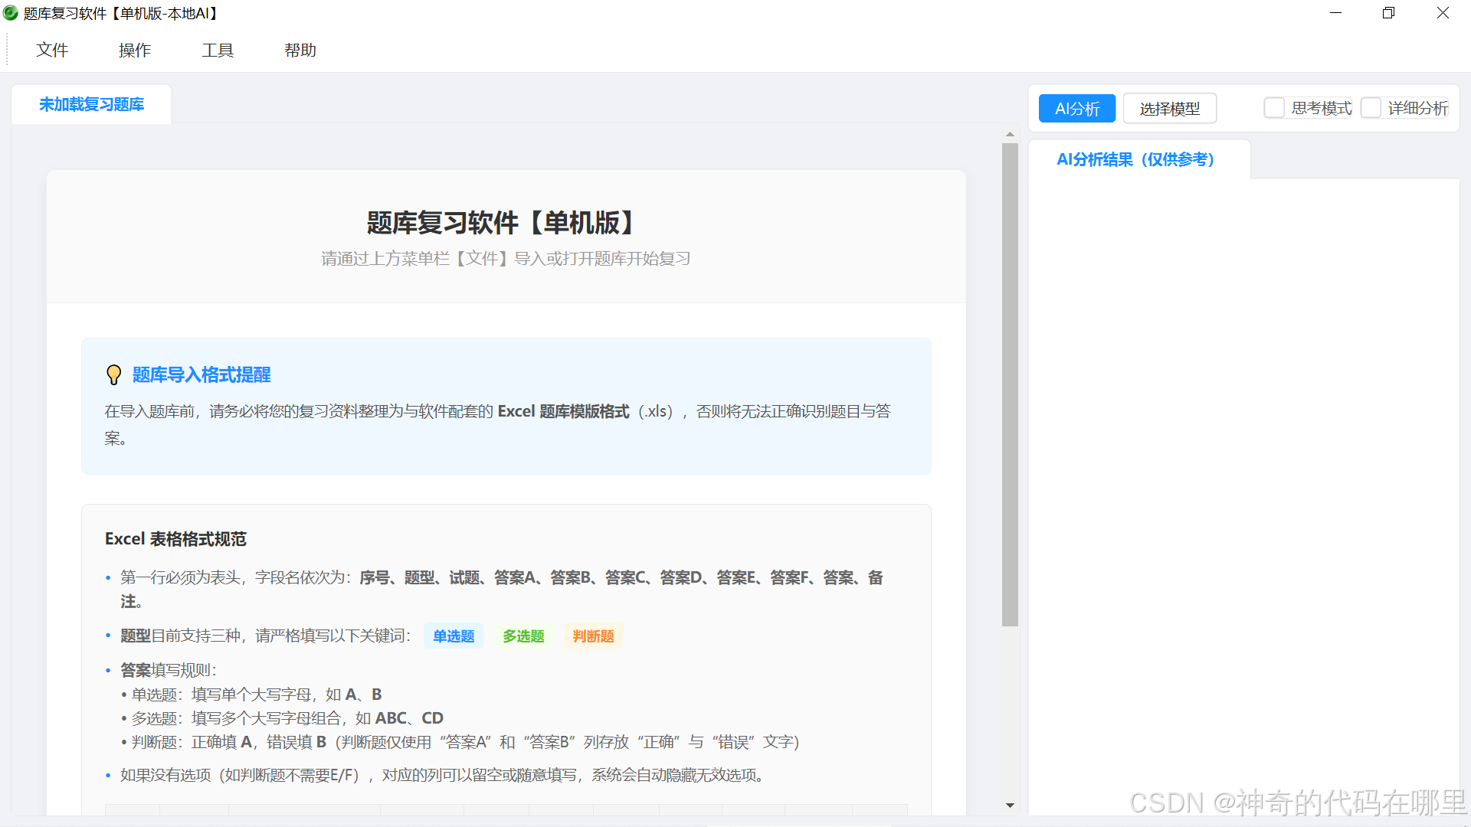This screenshot has width=1471, height=827.
Task: Restore down the application window
Action: coord(1388,13)
